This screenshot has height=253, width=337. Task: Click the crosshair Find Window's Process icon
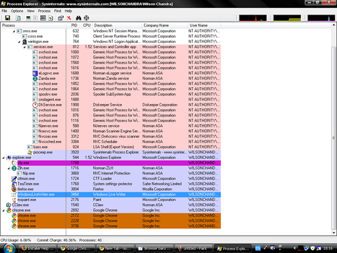tap(87, 18)
